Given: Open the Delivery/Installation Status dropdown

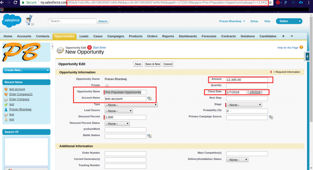Looking at the screenshot, I should click(237, 160).
